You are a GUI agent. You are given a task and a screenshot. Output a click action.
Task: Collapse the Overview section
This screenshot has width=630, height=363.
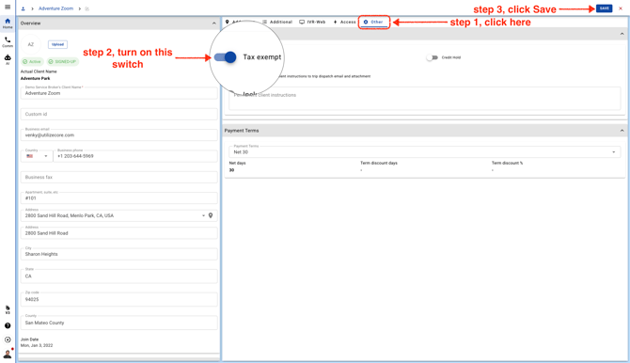(213, 24)
